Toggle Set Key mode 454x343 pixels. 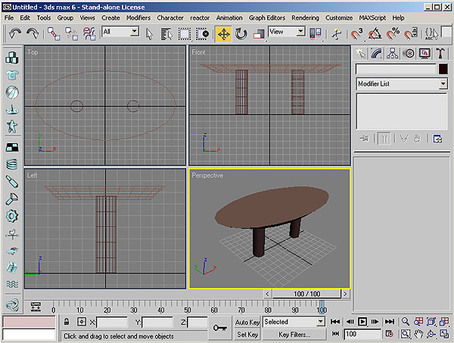247,334
